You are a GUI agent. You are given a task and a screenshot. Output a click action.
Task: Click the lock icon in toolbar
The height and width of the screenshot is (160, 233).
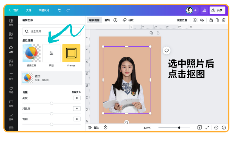(211, 20)
